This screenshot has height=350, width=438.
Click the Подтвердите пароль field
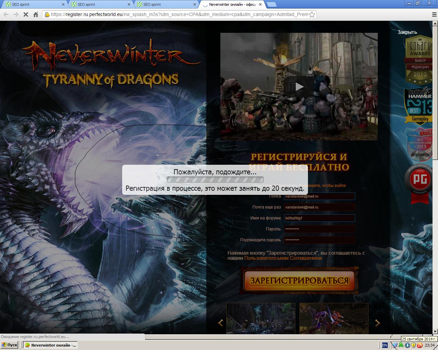pyautogui.click(x=319, y=240)
